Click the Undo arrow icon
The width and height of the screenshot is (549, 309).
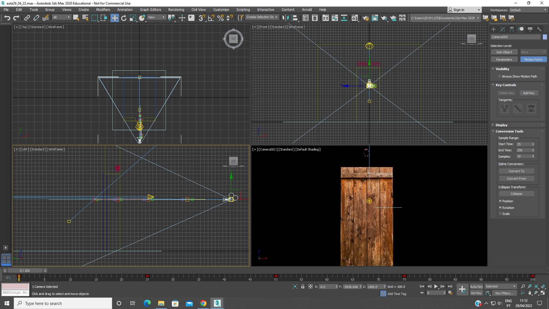(x=7, y=18)
